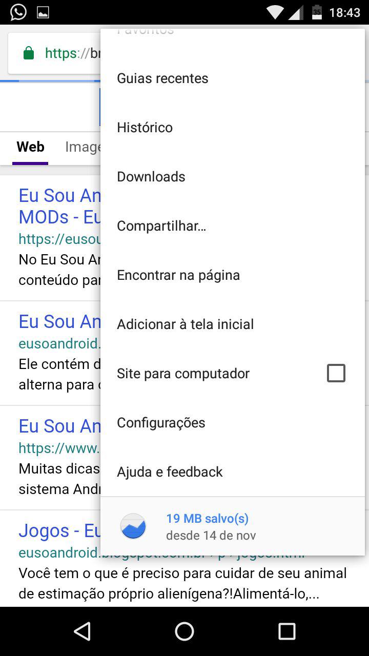Open Configurações from the menu
Image resolution: width=369 pixels, height=656 pixels.
[161, 423]
